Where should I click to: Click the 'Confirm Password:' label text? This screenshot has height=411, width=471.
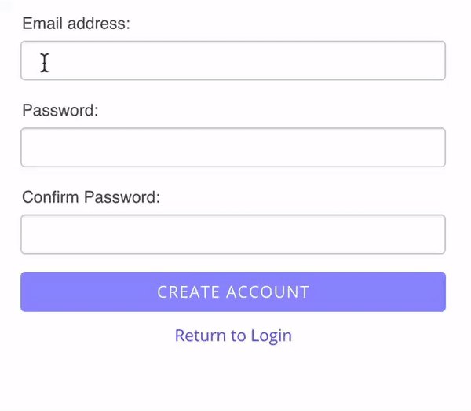[91, 197]
